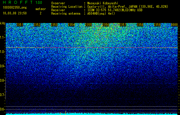Click the 0.6 kHz axis label
The height and width of the screenshot is (115, 180).
coord(2,109)
